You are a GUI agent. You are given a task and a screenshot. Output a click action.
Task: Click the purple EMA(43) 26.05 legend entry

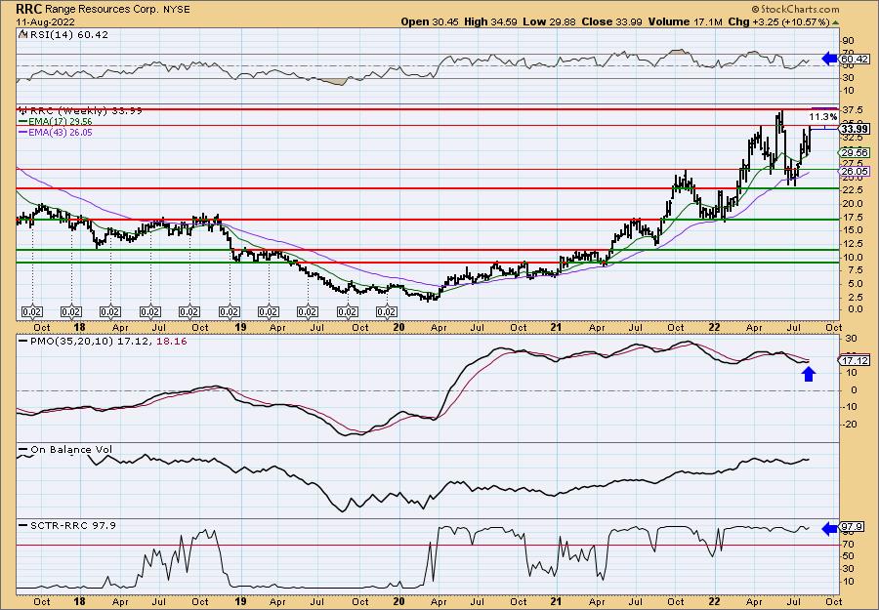pos(56,132)
